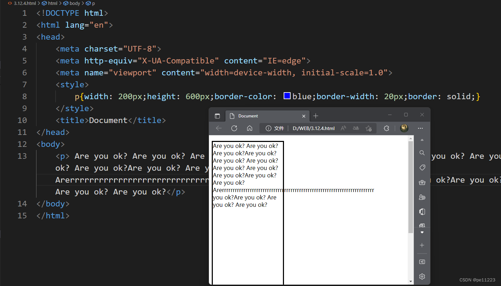Go to the Edge home page icon
Viewport: 501px width, 286px height.
point(250,128)
